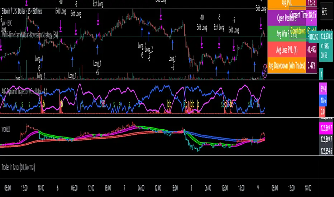Select the wen indicator legend label

tap(5, 129)
